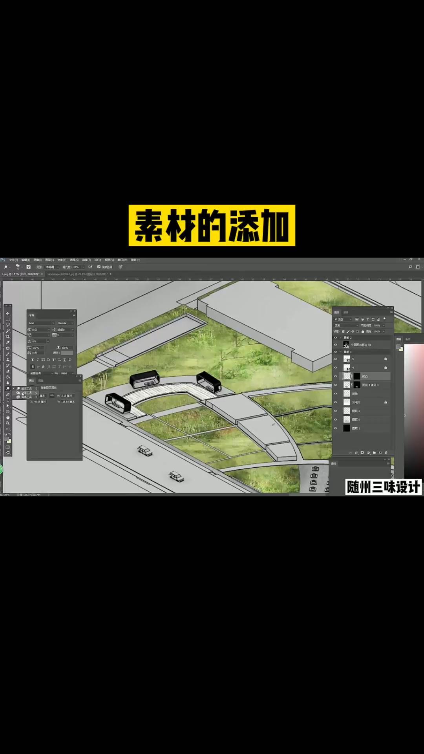Select the Horizontal Type tool
The height and width of the screenshot is (754, 424).
tap(7, 400)
